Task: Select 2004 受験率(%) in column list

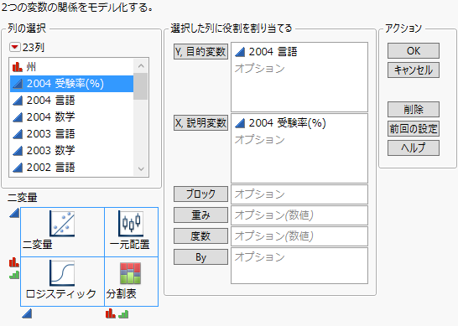Action: click(71, 84)
